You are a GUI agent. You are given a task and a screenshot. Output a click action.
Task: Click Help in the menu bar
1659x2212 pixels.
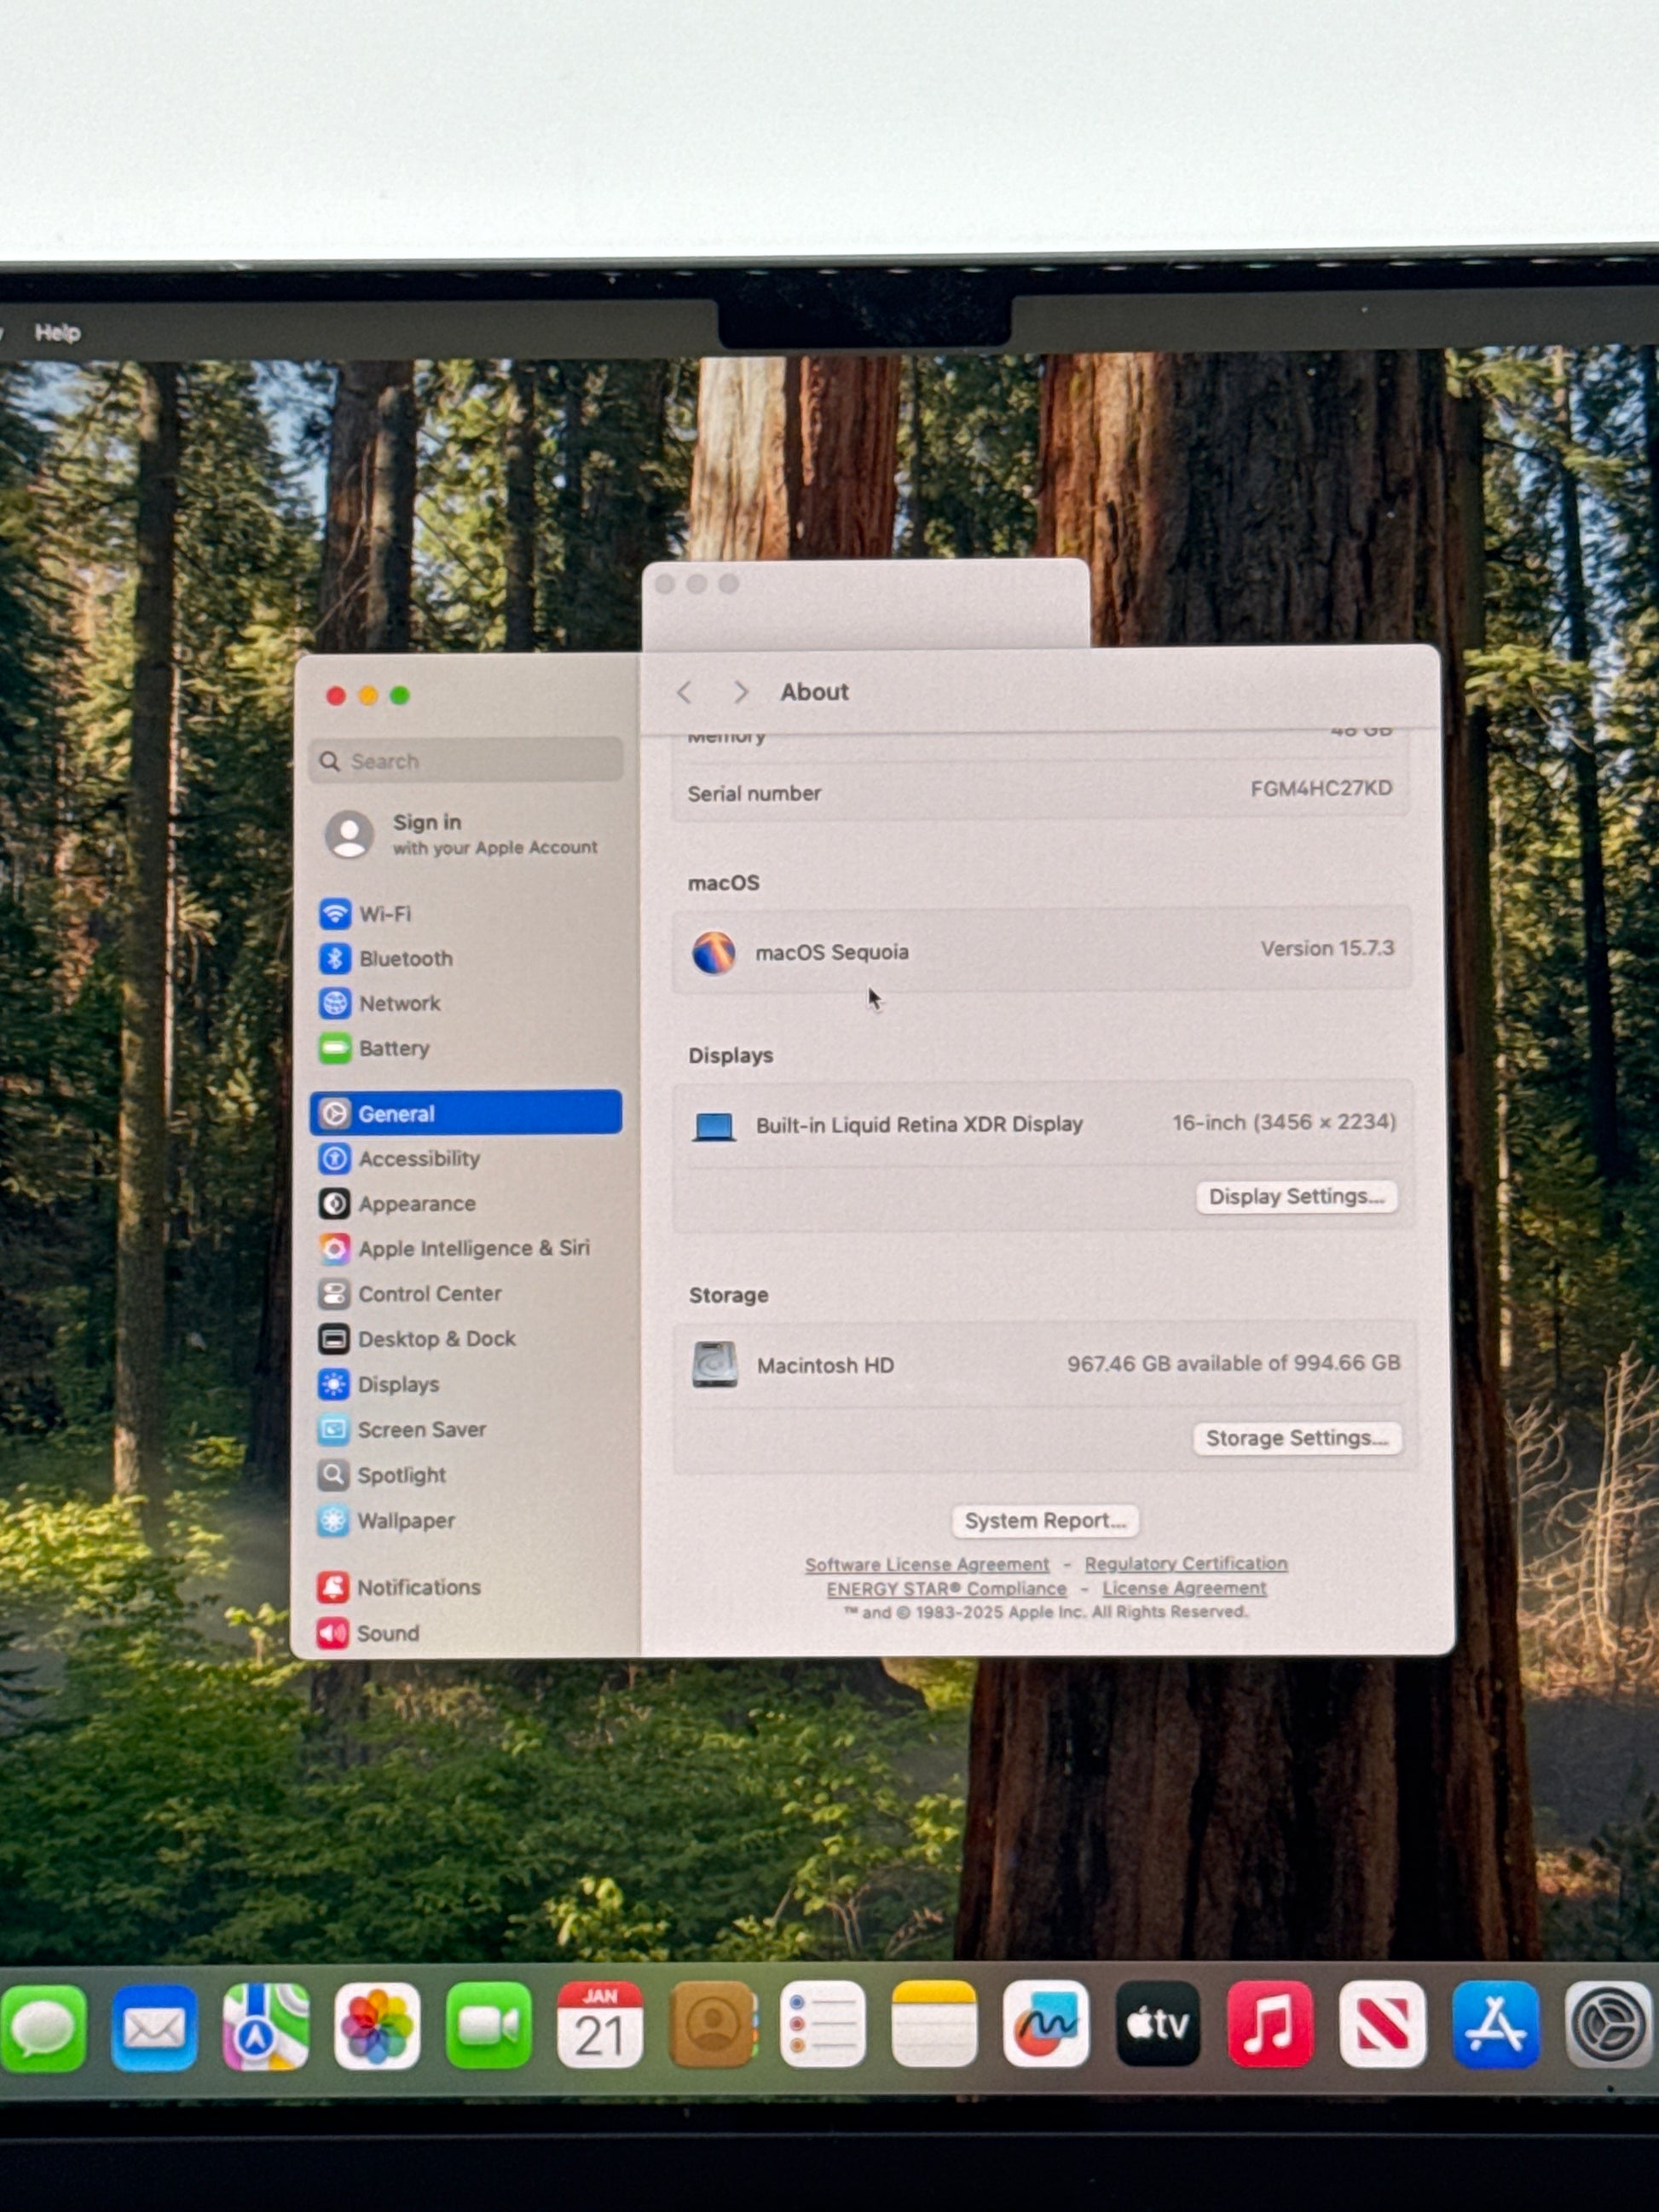57,333
